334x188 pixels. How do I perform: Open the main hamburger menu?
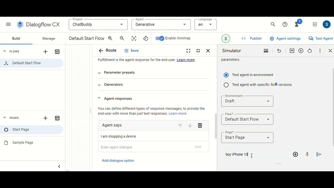tap(8, 25)
